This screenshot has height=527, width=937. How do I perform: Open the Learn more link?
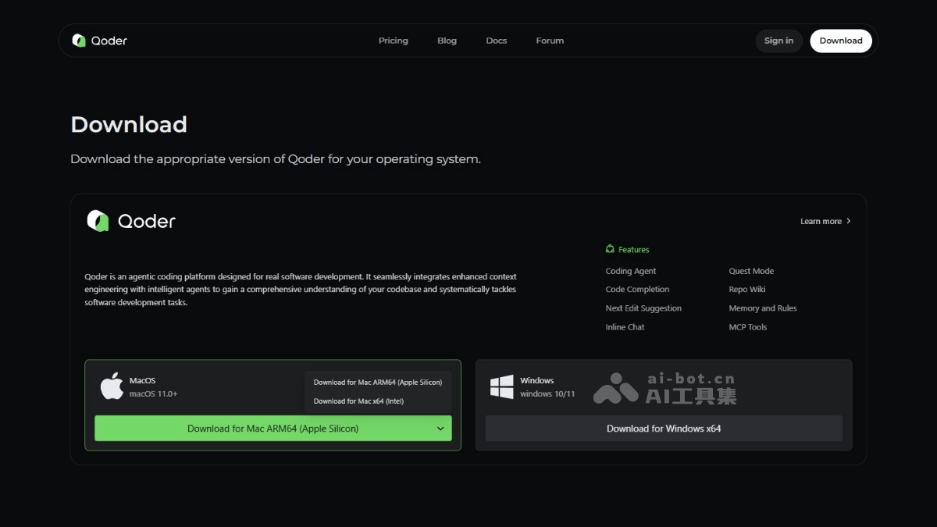point(820,221)
